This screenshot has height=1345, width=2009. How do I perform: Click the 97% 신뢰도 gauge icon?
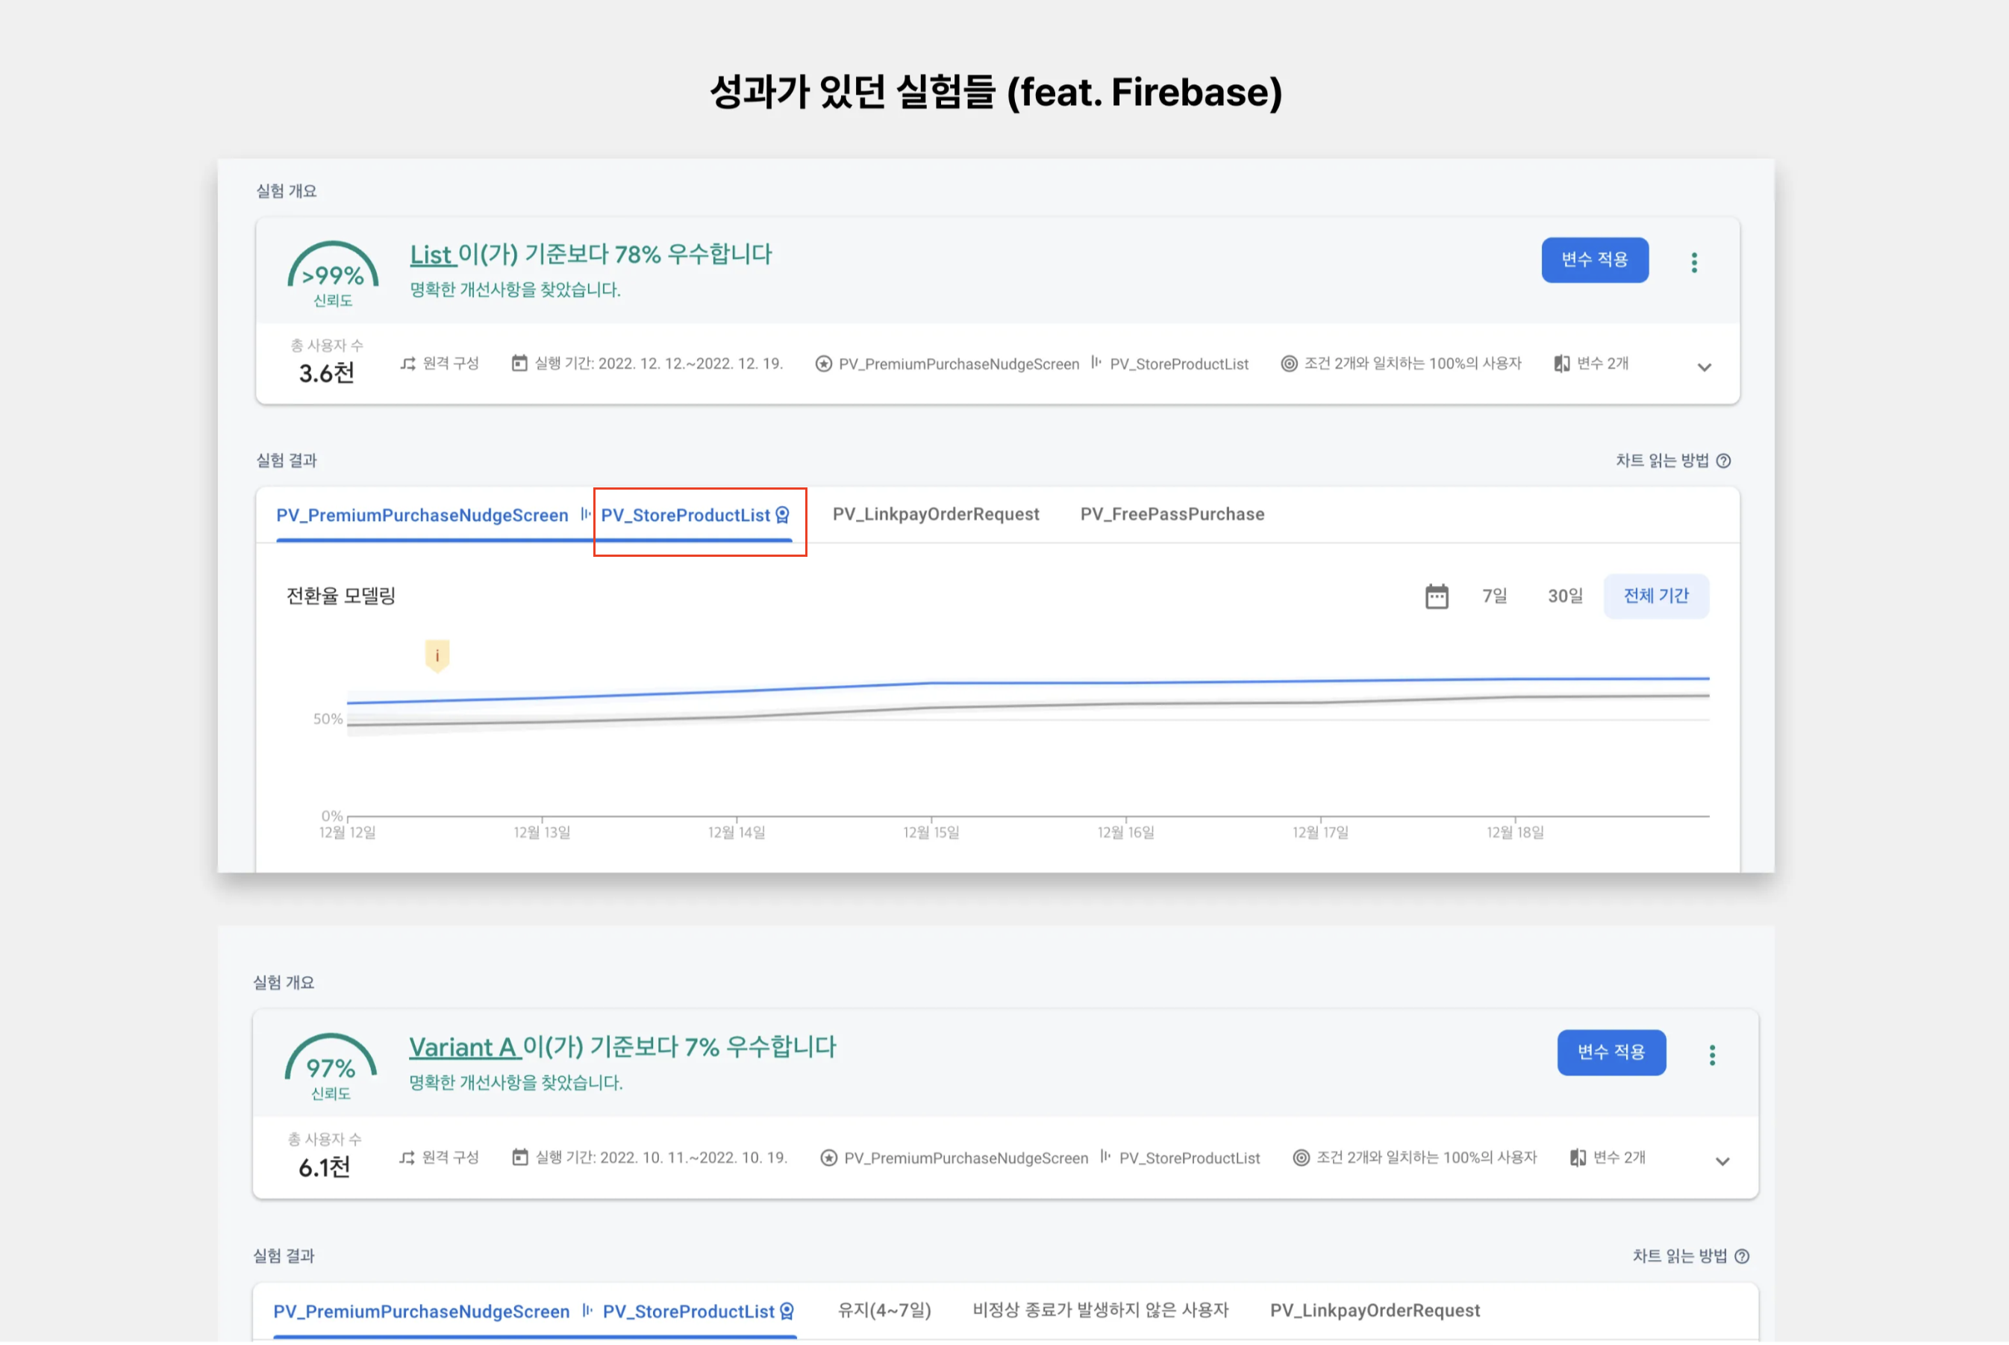click(x=331, y=1066)
